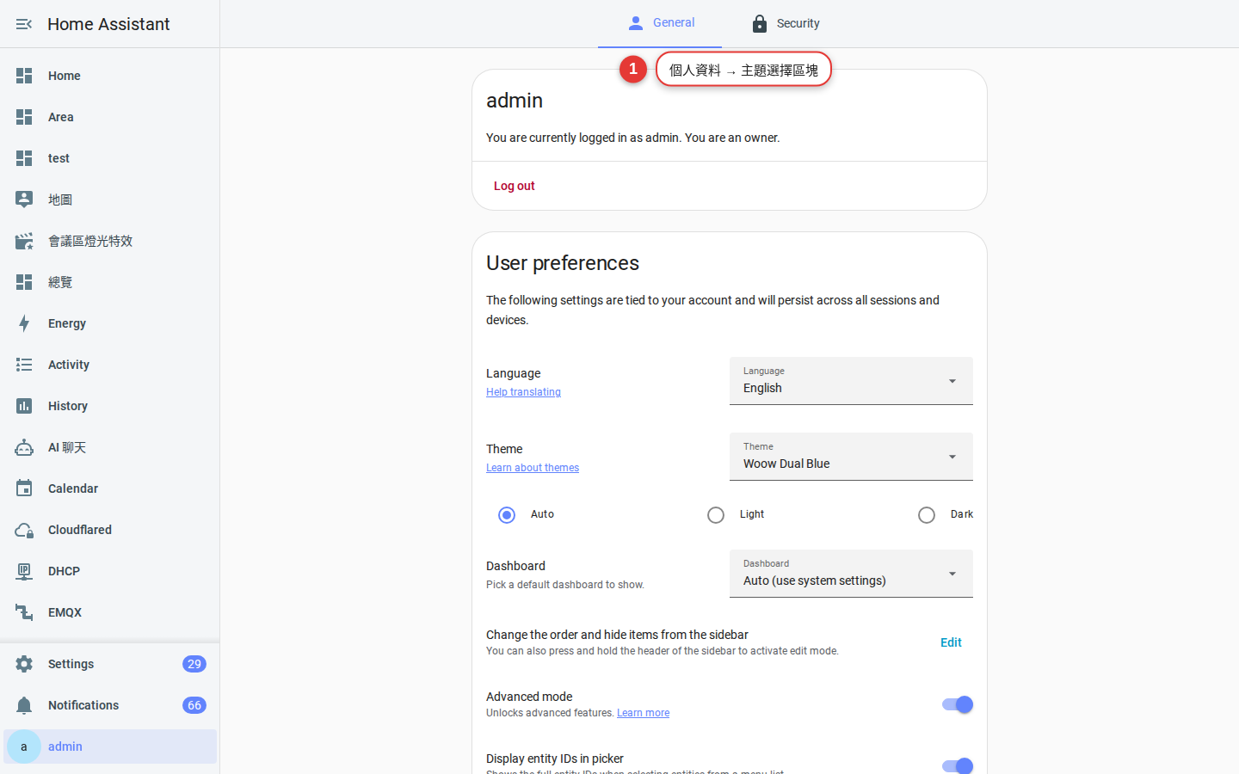The image size is (1239, 774).
Task: Select the test dashboard icon
Action: click(x=24, y=158)
